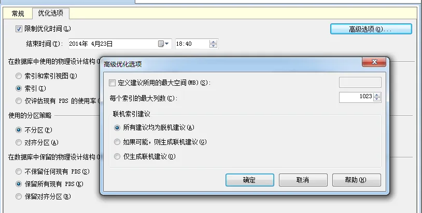Increase the end time with up arrow
This screenshot has width=422, height=213.
pos(213,42)
